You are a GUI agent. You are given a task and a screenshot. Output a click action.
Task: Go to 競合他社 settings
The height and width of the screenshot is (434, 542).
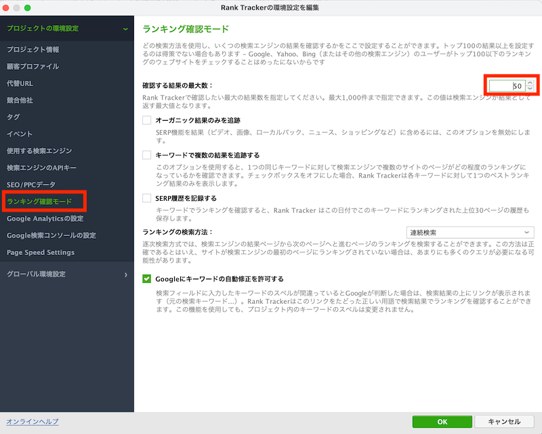20,100
